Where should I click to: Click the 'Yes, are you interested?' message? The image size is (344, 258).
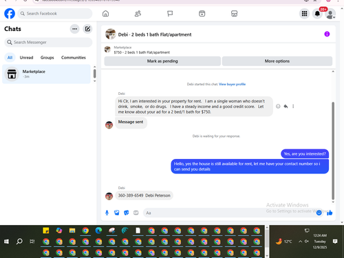[305, 153]
